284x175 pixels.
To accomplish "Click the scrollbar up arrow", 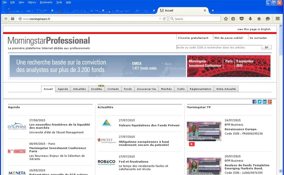I will coord(281,26).
